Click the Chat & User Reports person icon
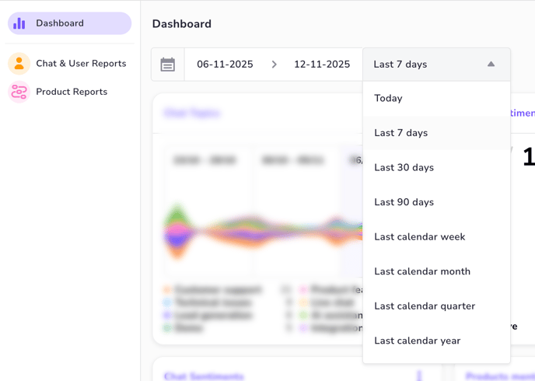 19,64
